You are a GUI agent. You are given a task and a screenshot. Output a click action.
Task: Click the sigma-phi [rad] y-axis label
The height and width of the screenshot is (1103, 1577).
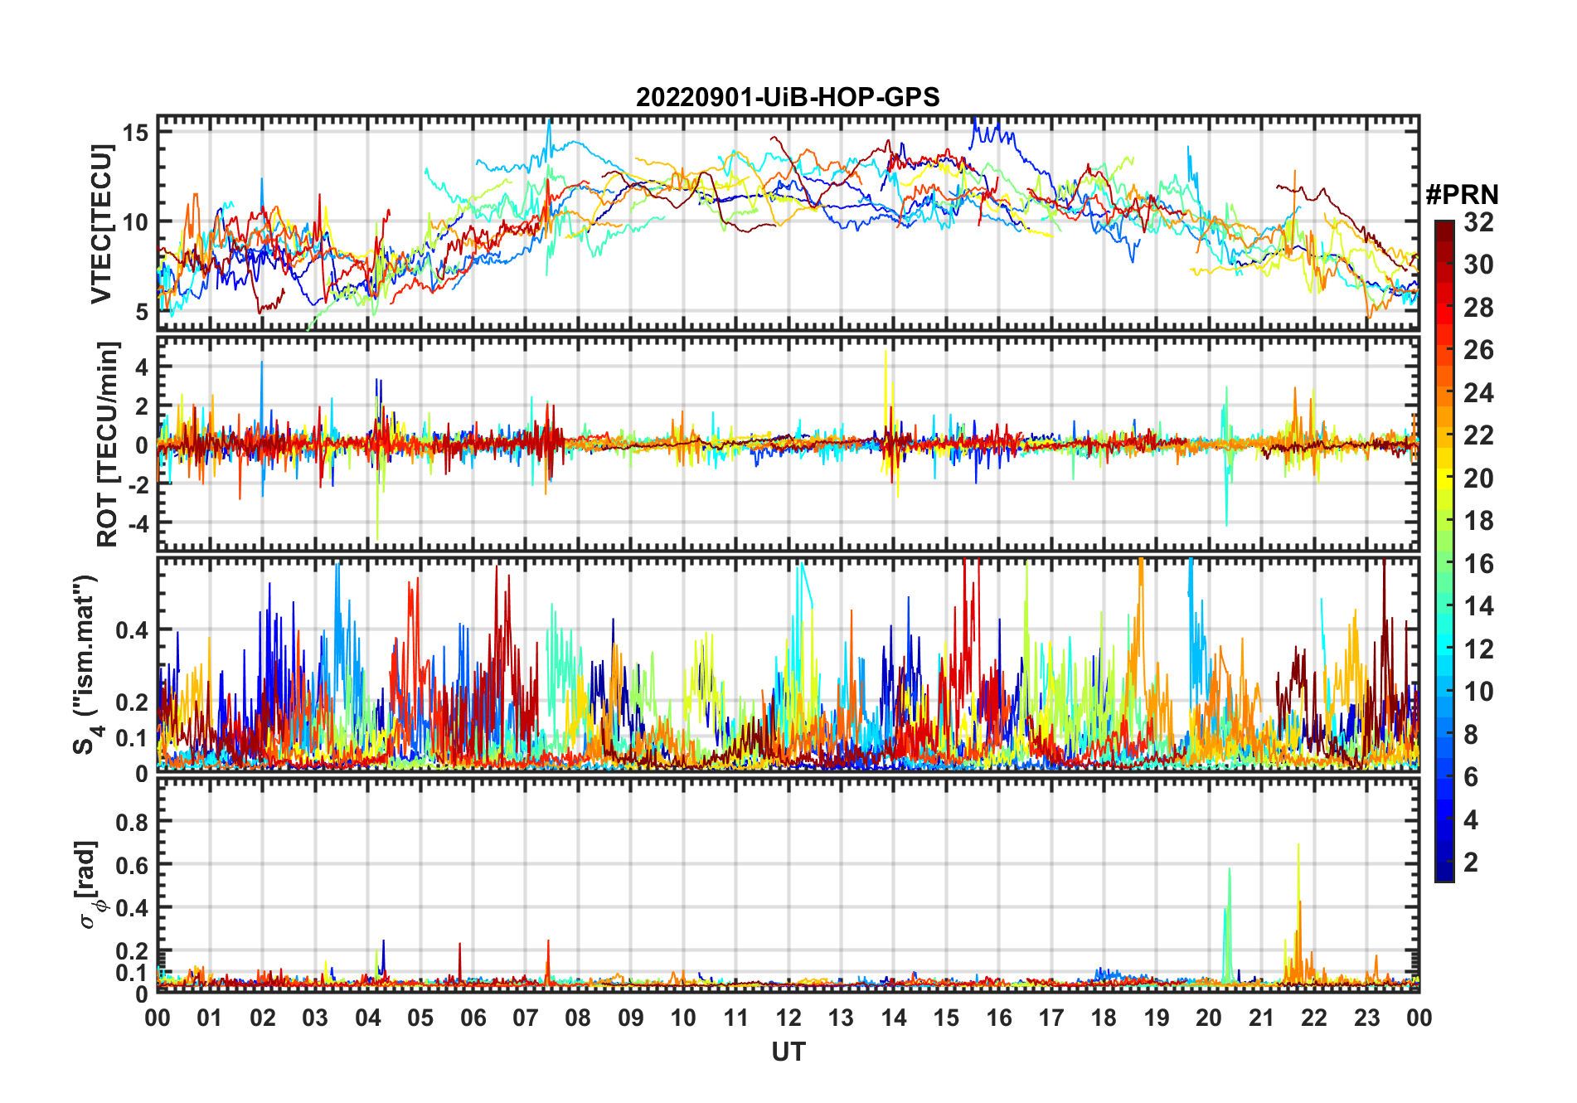tap(88, 884)
